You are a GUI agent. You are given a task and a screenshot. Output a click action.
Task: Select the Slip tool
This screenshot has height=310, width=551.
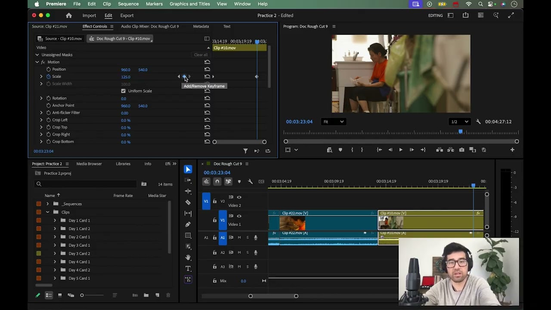pos(188,213)
